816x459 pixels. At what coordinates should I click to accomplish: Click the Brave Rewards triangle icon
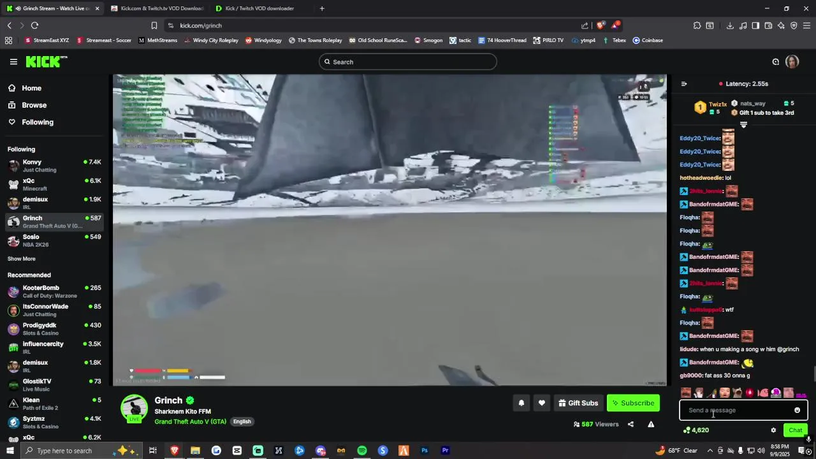615,25
